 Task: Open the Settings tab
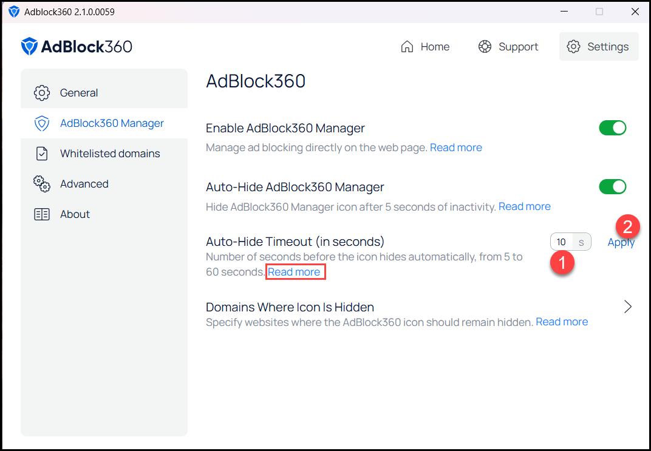pos(599,47)
